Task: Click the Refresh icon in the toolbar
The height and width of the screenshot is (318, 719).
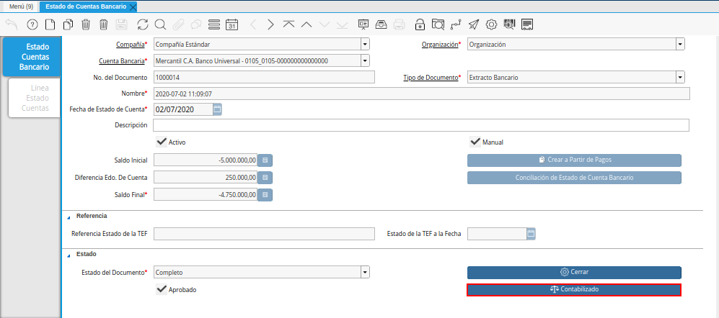Action: [x=142, y=24]
